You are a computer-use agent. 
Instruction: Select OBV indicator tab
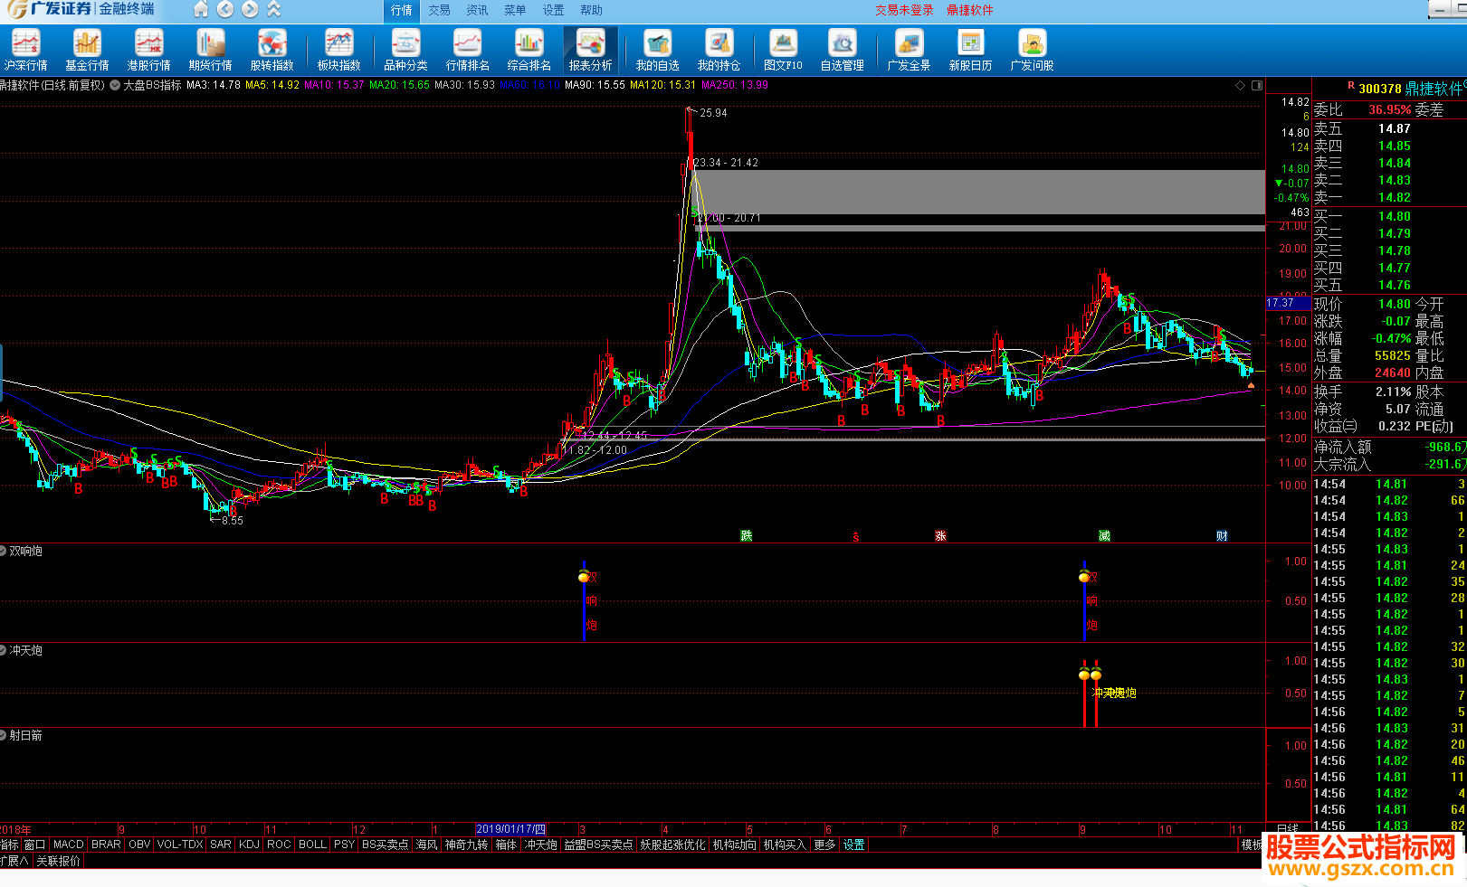(139, 845)
